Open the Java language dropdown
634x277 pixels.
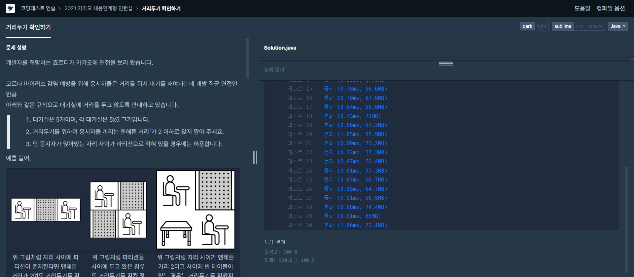point(618,26)
